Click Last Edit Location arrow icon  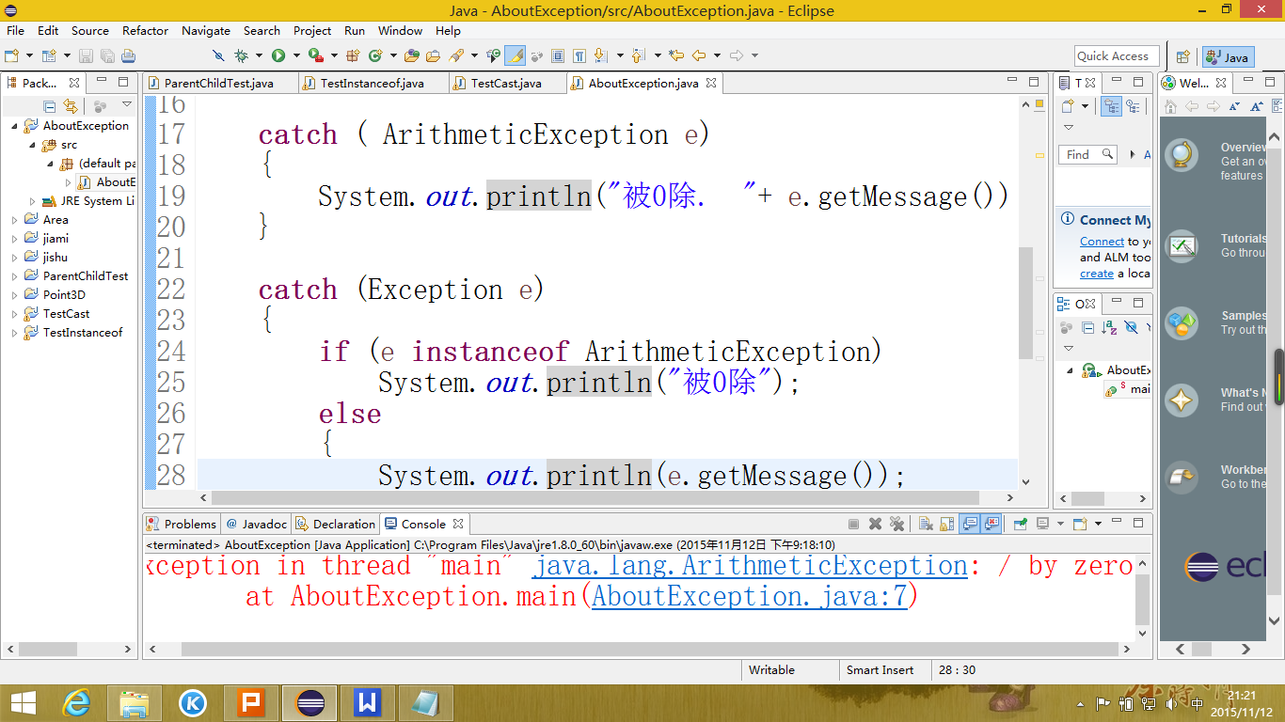pyautogui.click(x=675, y=55)
